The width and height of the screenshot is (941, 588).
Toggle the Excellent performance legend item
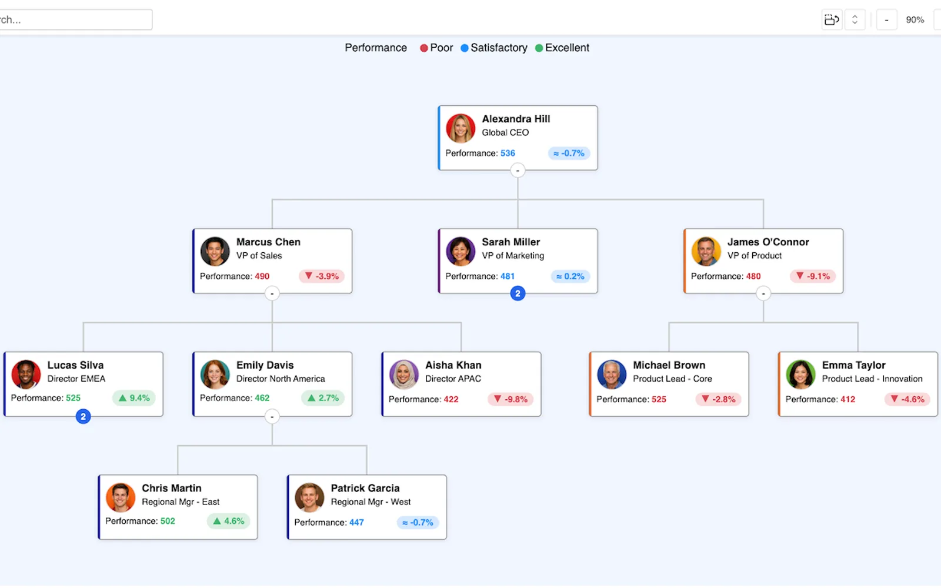[x=562, y=48]
